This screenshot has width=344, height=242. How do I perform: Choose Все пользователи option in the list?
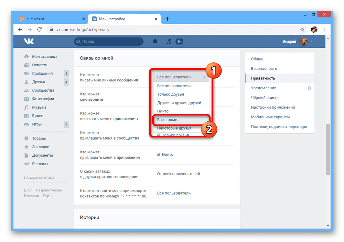(x=181, y=86)
